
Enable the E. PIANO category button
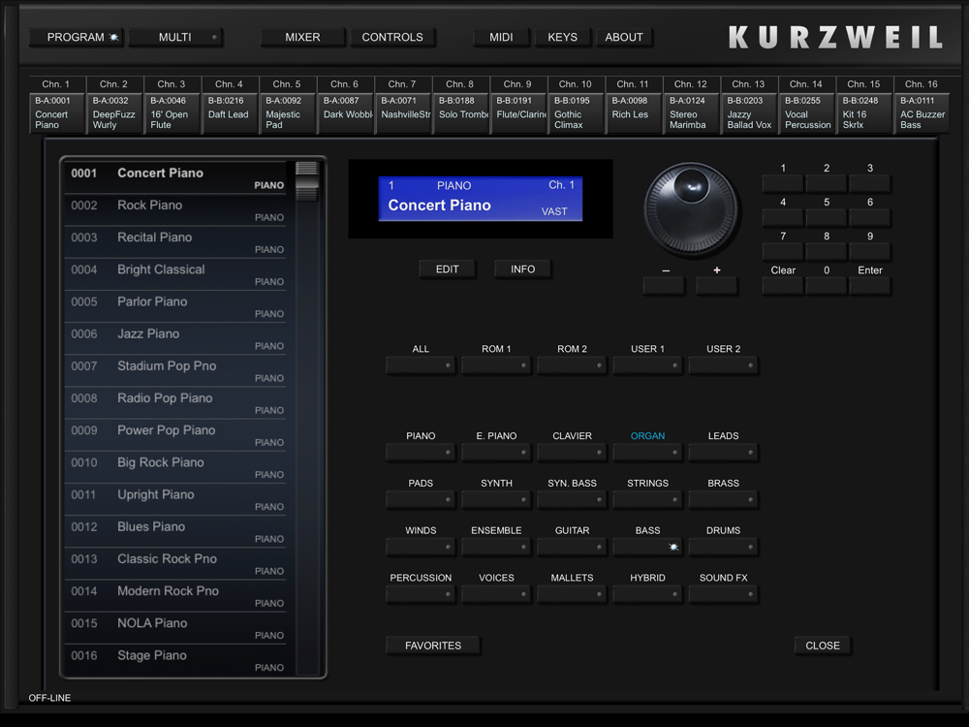click(496, 453)
